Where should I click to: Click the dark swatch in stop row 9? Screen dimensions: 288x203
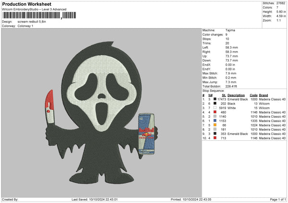215,134
